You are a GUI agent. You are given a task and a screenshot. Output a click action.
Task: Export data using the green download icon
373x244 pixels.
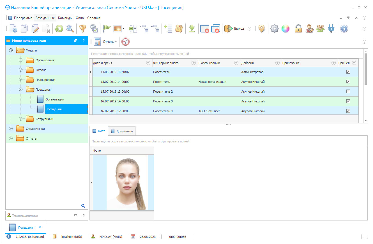pos(192,29)
